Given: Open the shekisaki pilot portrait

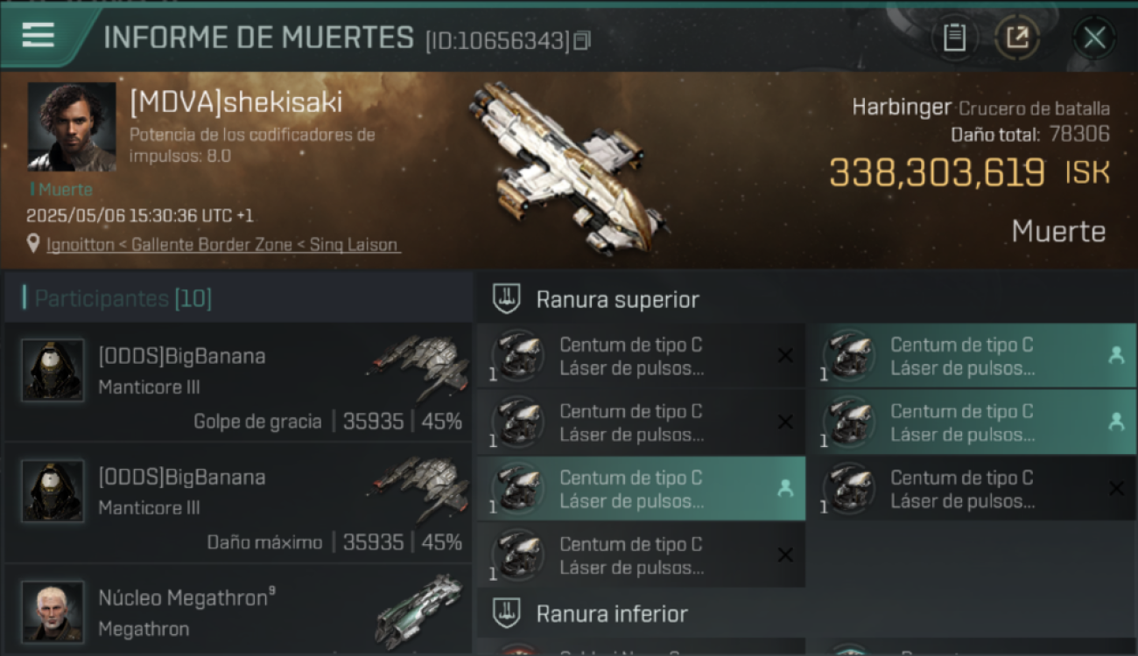Looking at the screenshot, I should click(71, 127).
